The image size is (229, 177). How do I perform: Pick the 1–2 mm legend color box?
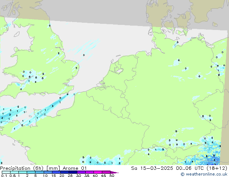click(23, 172)
